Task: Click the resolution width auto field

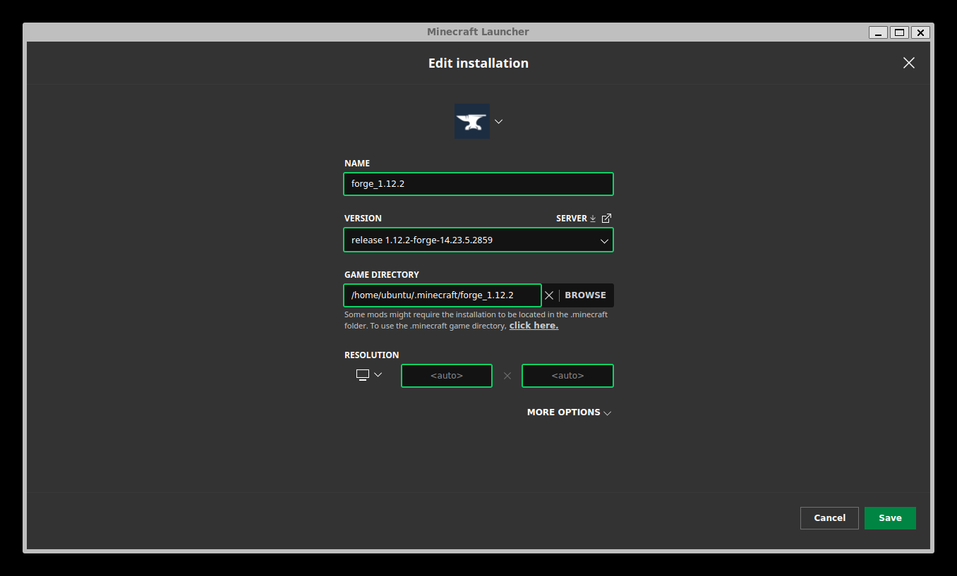Action: 447,376
